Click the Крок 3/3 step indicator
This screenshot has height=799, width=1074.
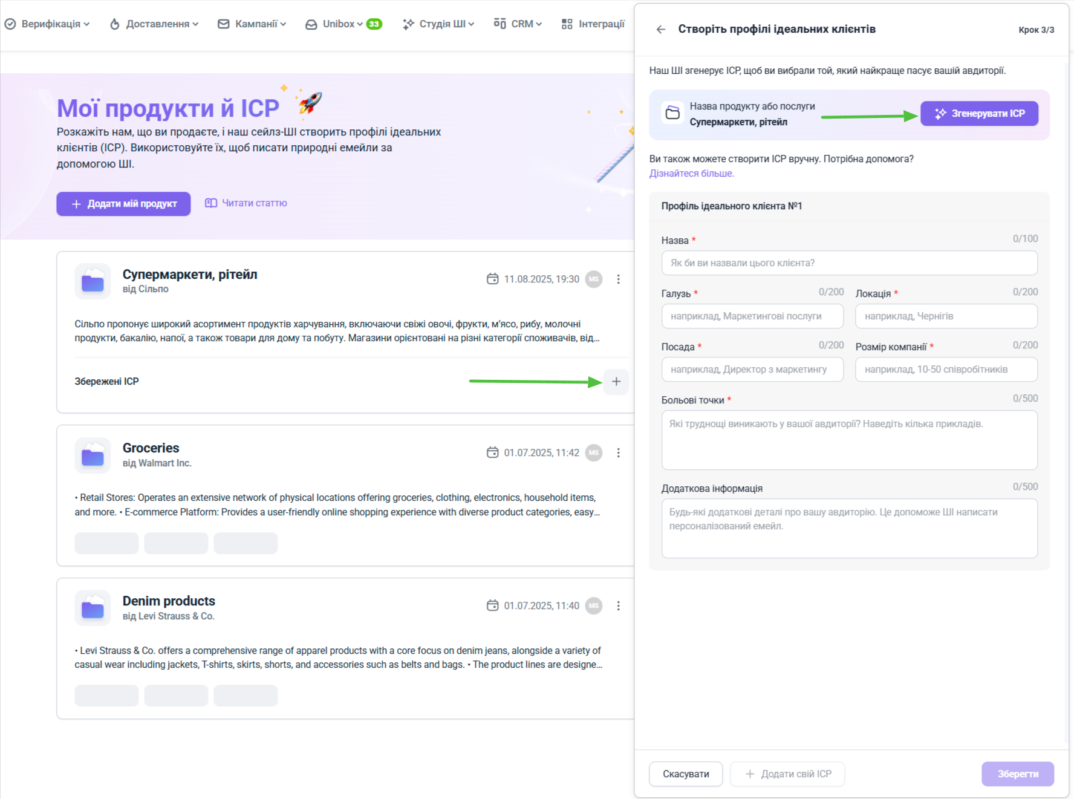(x=1036, y=30)
